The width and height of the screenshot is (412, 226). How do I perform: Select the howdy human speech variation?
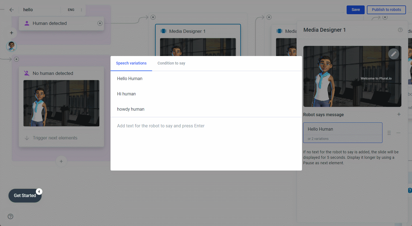click(x=206, y=109)
